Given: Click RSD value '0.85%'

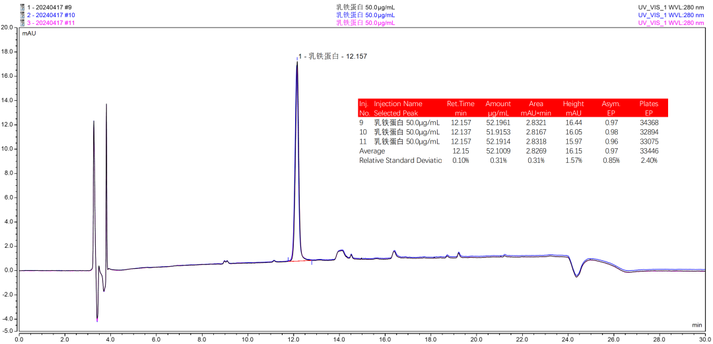Looking at the screenshot, I should (611, 161).
